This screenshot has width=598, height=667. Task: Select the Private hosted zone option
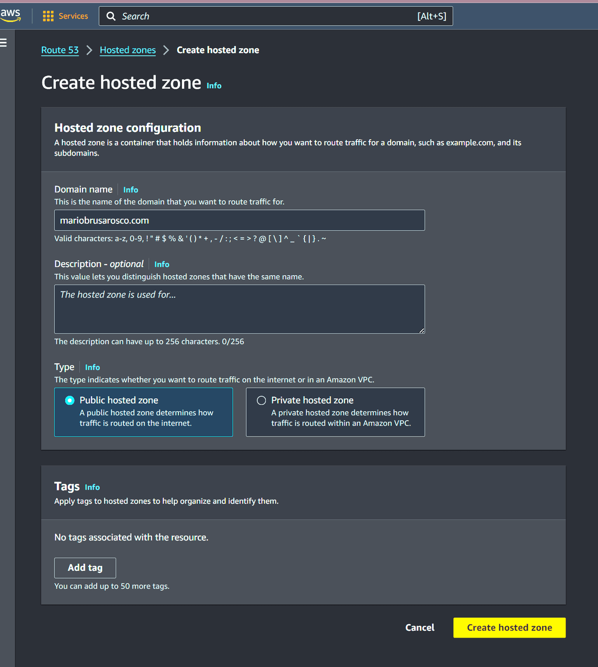pos(261,400)
